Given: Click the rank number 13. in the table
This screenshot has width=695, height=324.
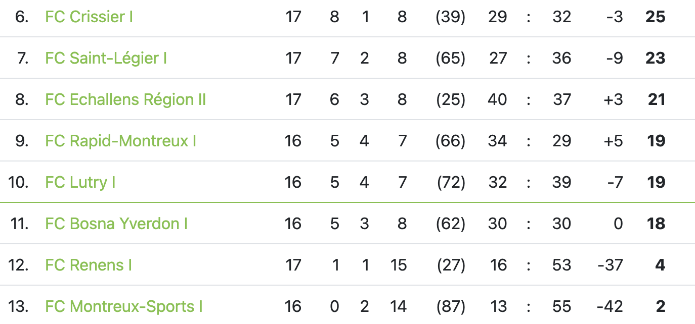Looking at the screenshot, I should point(18,306).
